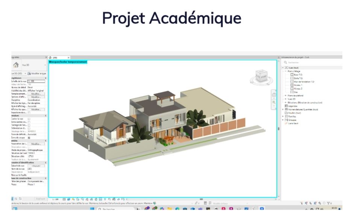Open the Rendering dialog from view bar

(x=82, y=199)
